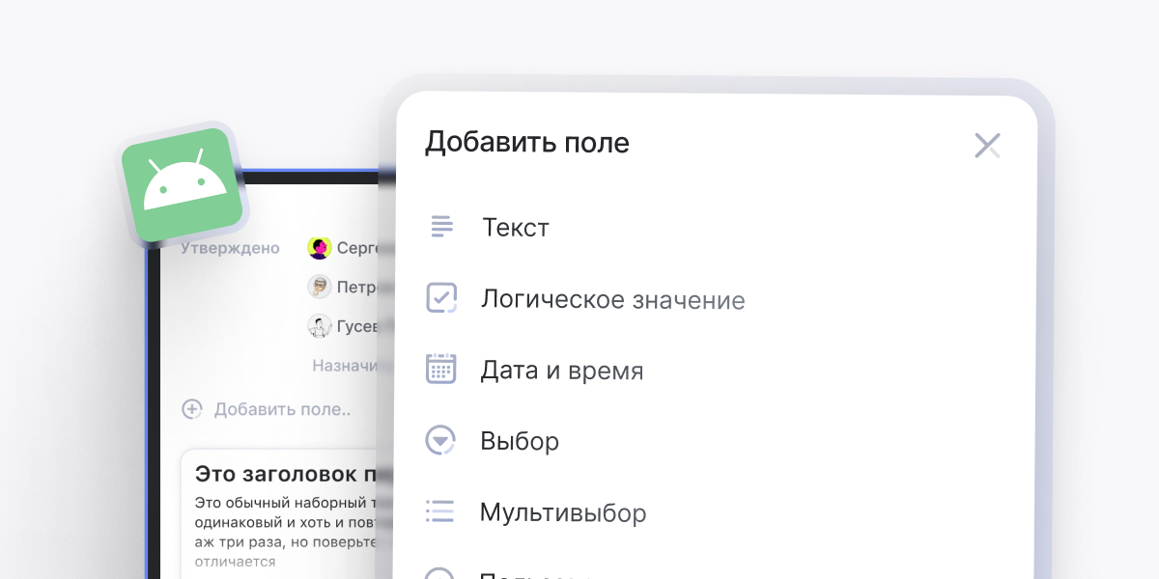This screenshot has height=579, width=1159.
Task: Click the Утверждено status label
Action: coord(229,248)
